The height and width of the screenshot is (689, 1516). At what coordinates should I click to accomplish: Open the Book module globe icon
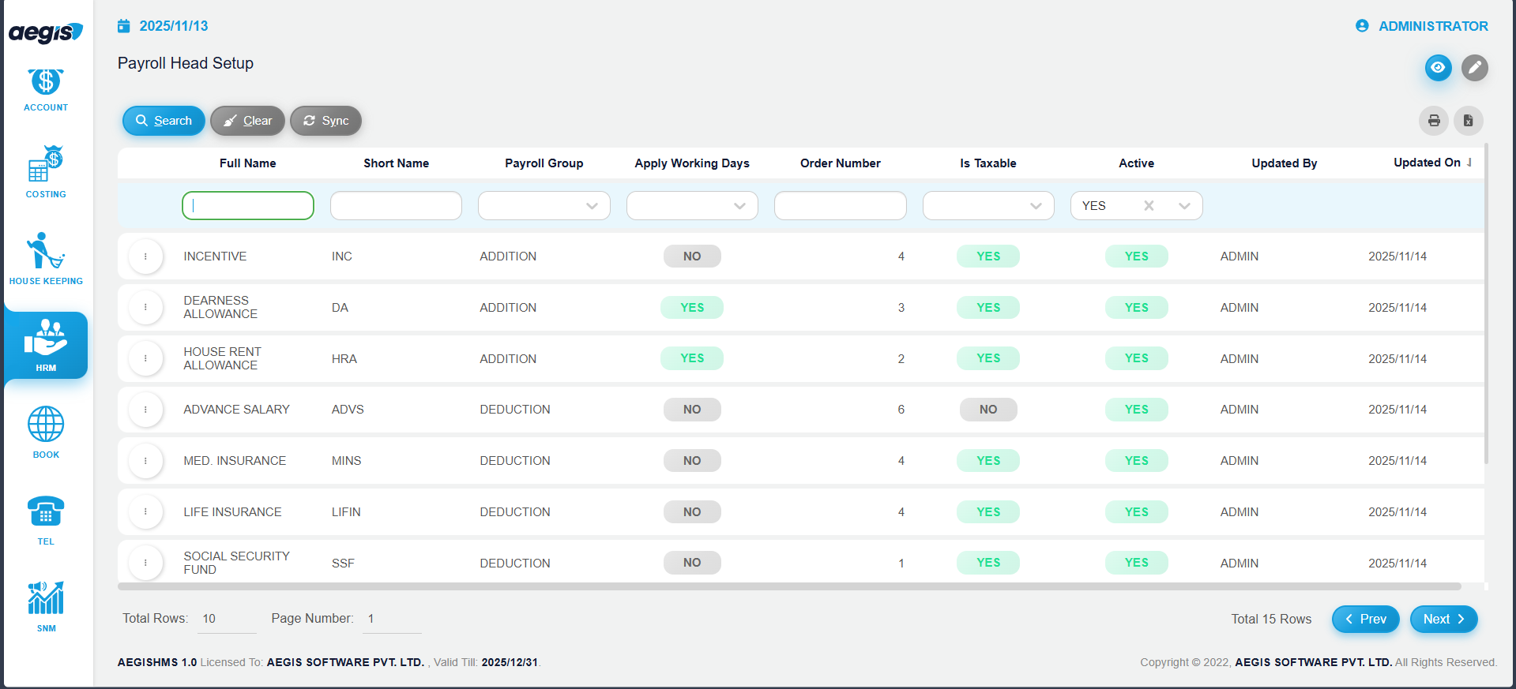(46, 431)
